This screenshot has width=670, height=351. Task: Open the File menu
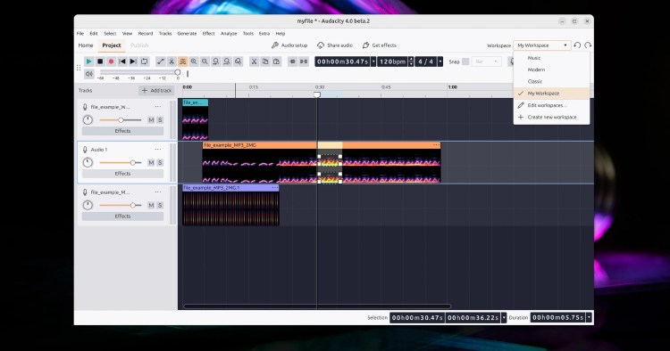click(80, 33)
